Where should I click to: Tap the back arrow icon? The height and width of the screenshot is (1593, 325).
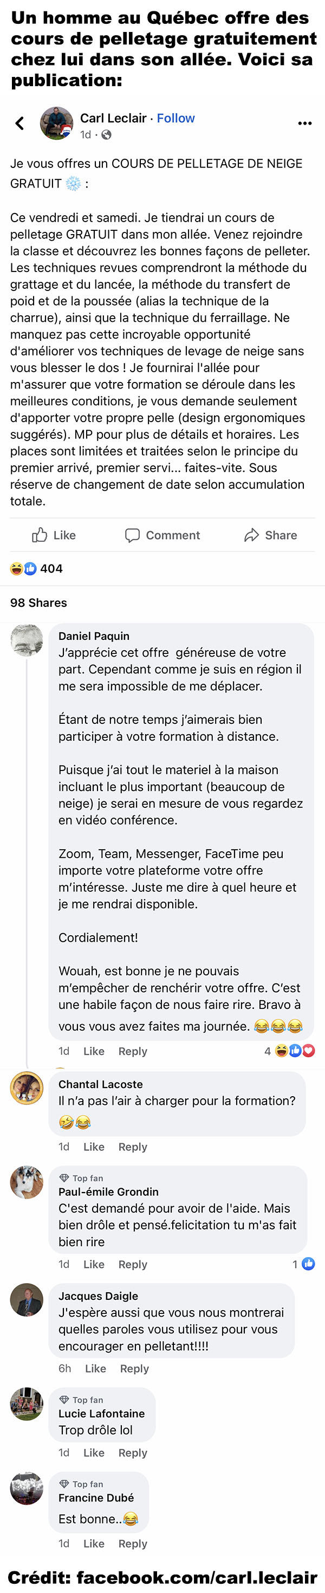click(20, 123)
